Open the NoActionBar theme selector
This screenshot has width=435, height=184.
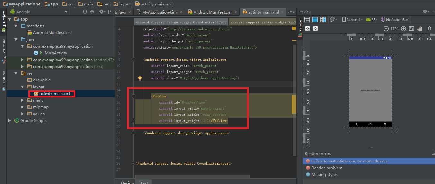pos(394,20)
